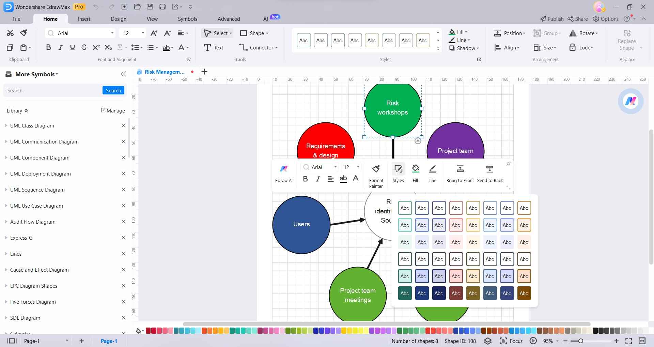Increase font size with the ribbon A+ icon
This screenshot has width=654, height=347.
coord(154,33)
